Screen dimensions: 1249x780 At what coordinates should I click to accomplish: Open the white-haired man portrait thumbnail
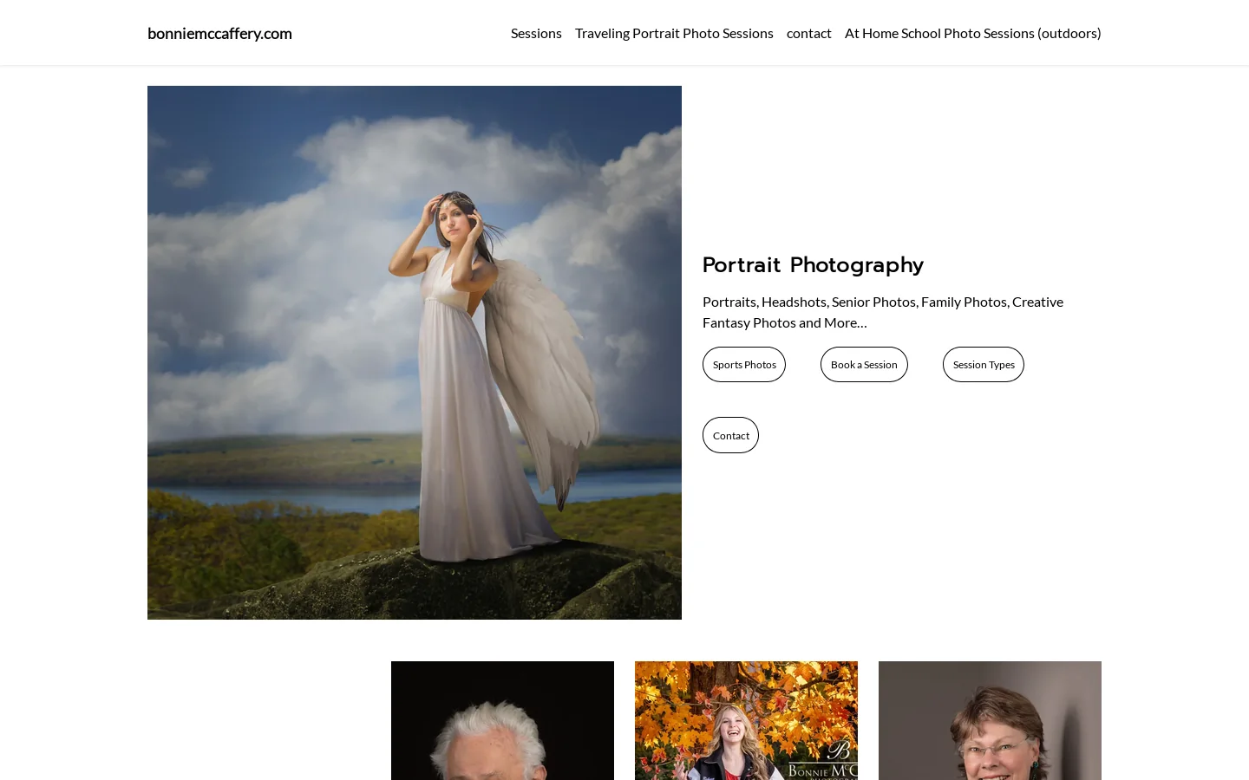(502, 720)
